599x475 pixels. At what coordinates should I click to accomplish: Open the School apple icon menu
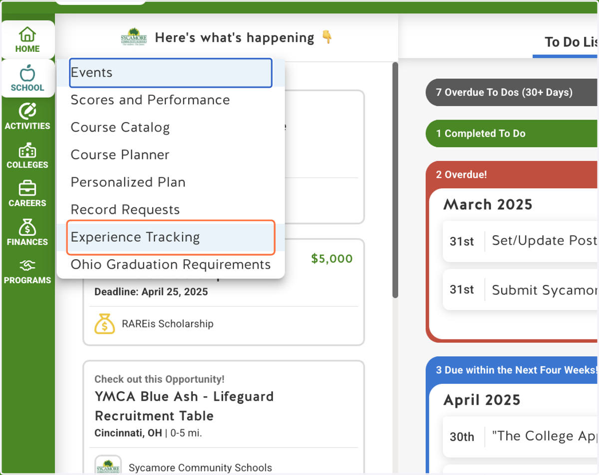(x=27, y=78)
